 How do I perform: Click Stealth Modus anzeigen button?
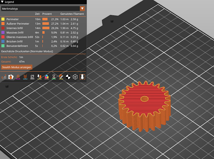(x=17, y=67)
